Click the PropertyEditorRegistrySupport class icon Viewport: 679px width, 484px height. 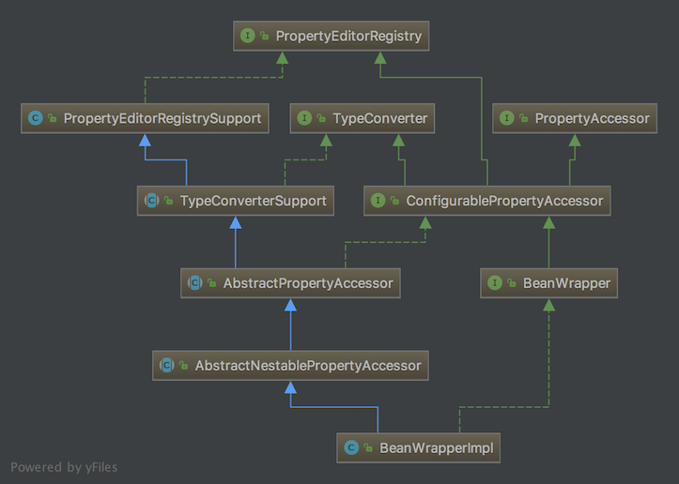pyautogui.click(x=36, y=118)
